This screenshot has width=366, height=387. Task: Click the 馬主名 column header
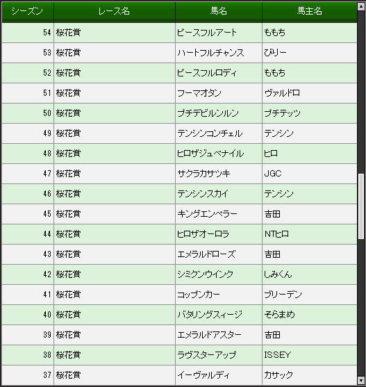click(310, 11)
